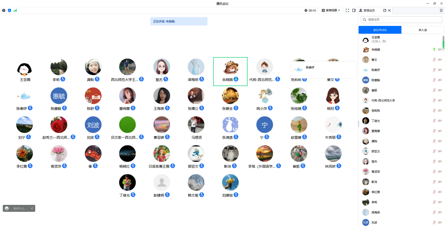Viewport: 445px width, 228px height.
Task: Toggle the side panel layout icon
Action: coord(354,11)
